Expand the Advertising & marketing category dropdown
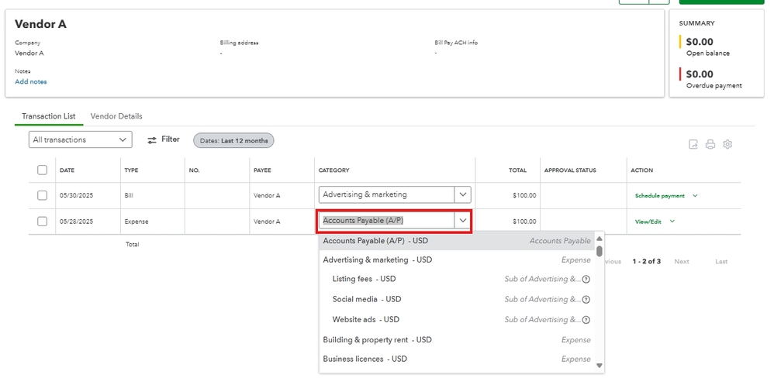Screen dimensions: 774x385 tap(463, 195)
